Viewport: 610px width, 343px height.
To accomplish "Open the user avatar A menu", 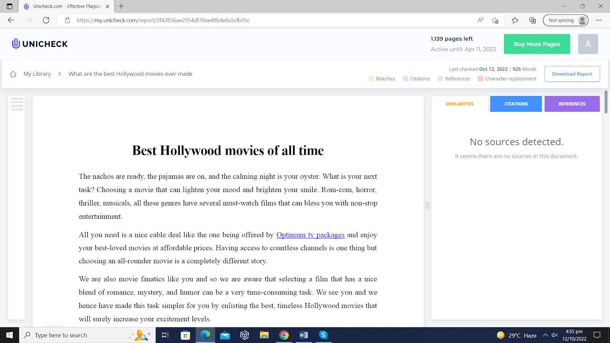I will click(588, 44).
